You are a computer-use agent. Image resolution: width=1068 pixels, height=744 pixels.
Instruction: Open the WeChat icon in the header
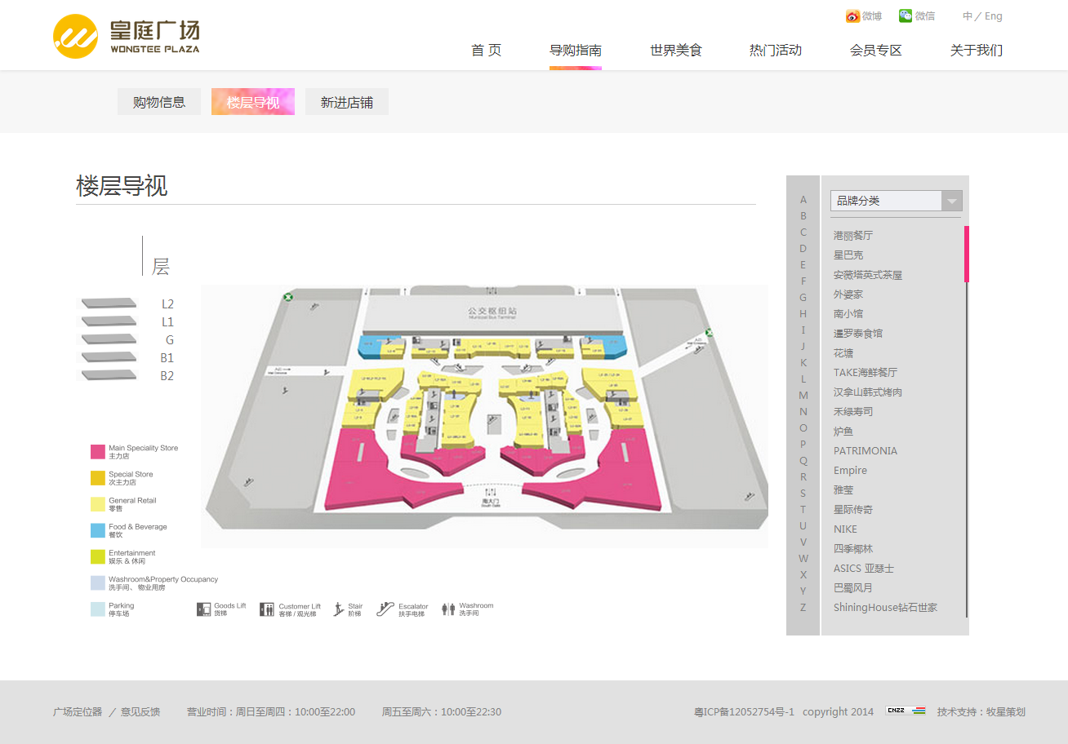pyautogui.click(x=905, y=15)
